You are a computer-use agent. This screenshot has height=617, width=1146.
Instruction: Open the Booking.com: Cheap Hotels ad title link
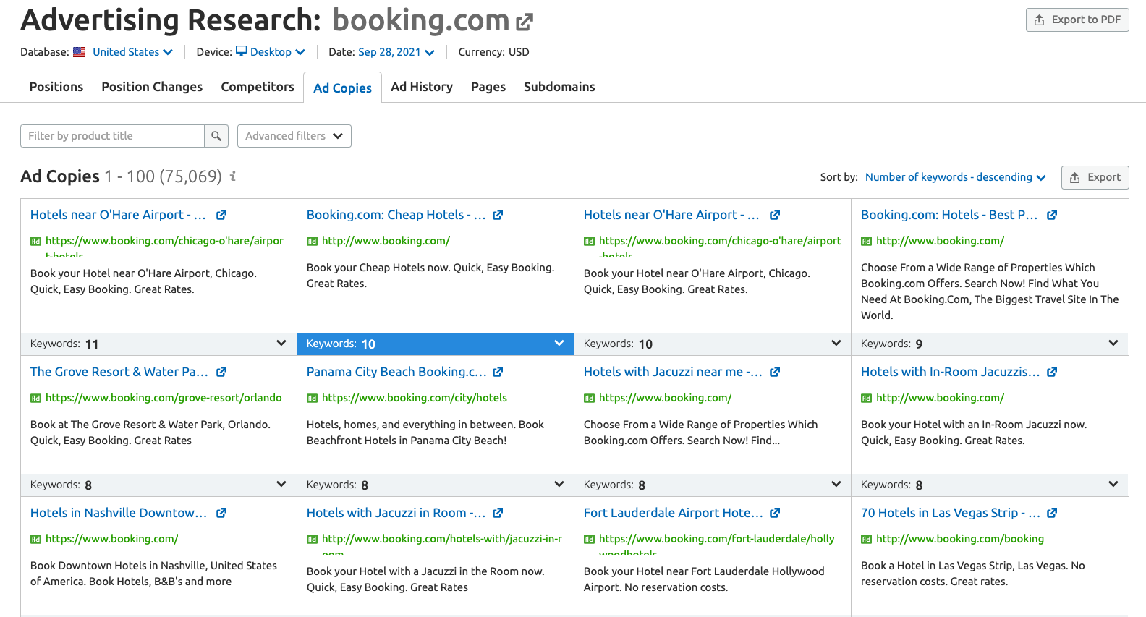tap(396, 215)
